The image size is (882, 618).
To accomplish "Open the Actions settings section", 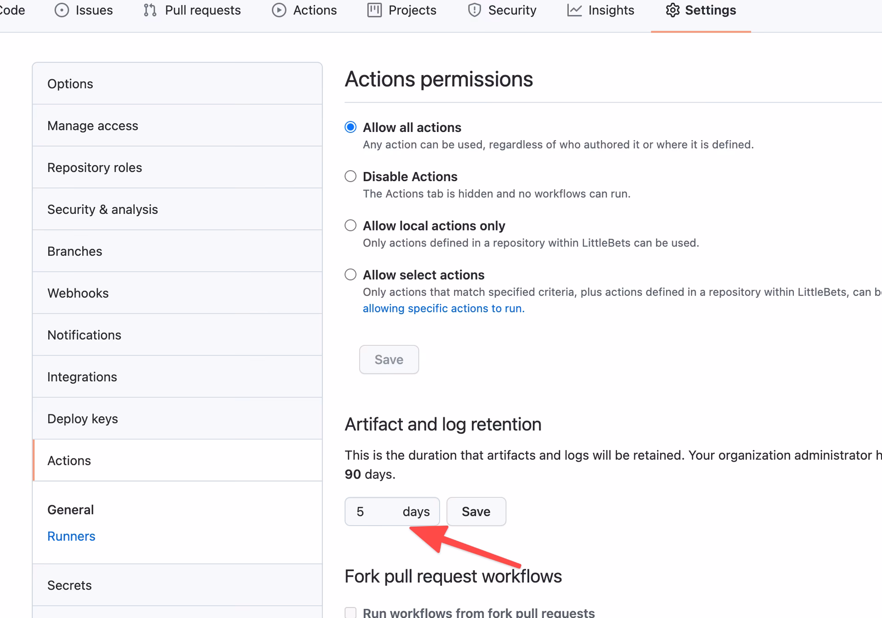I will tap(69, 460).
